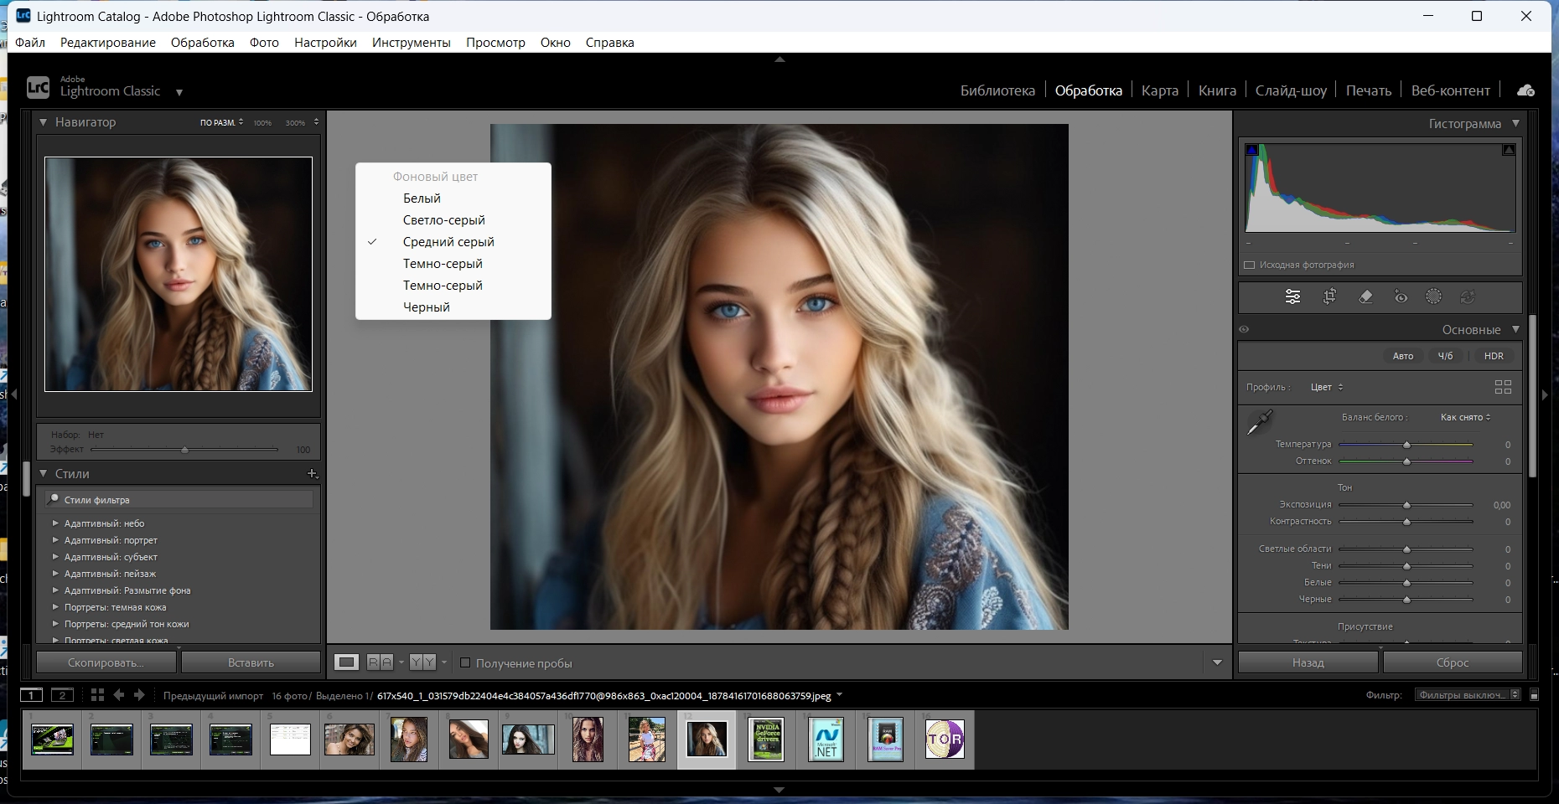Open the red eye correction tool
1559x804 pixels.
coord(1401,296)
